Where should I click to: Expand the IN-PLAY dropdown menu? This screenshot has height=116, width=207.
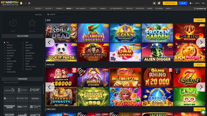point(49,9)
